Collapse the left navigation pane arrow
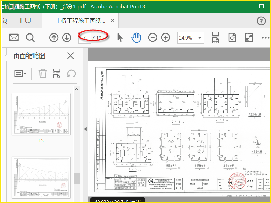 (x=85, y=129)
